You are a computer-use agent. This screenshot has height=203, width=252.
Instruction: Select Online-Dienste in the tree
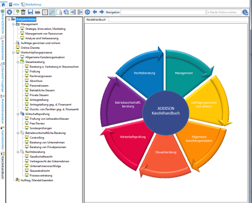tap(30, 48)
